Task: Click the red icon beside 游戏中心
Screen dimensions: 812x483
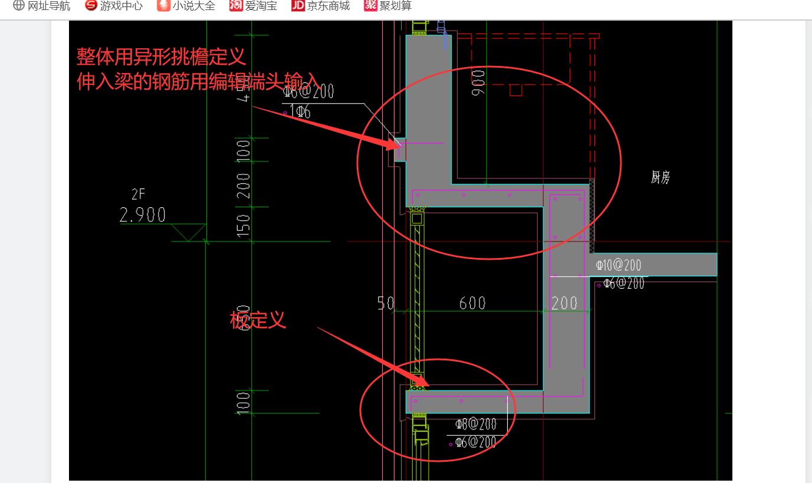Action: (x=91, y=6)
